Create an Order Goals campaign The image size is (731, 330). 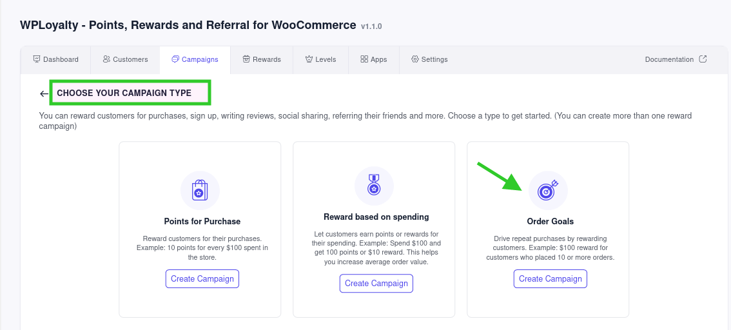point(550,278)
